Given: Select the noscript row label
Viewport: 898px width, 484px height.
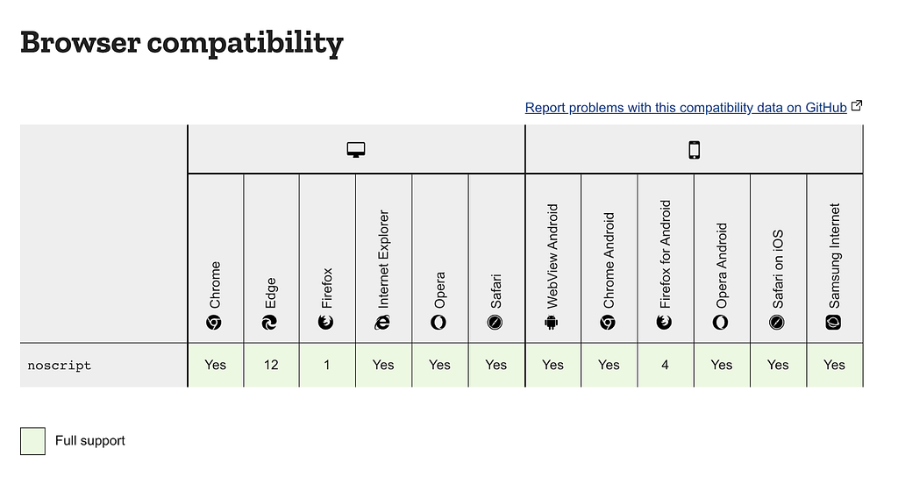Looking at the screenshot, I should (60, 366).
